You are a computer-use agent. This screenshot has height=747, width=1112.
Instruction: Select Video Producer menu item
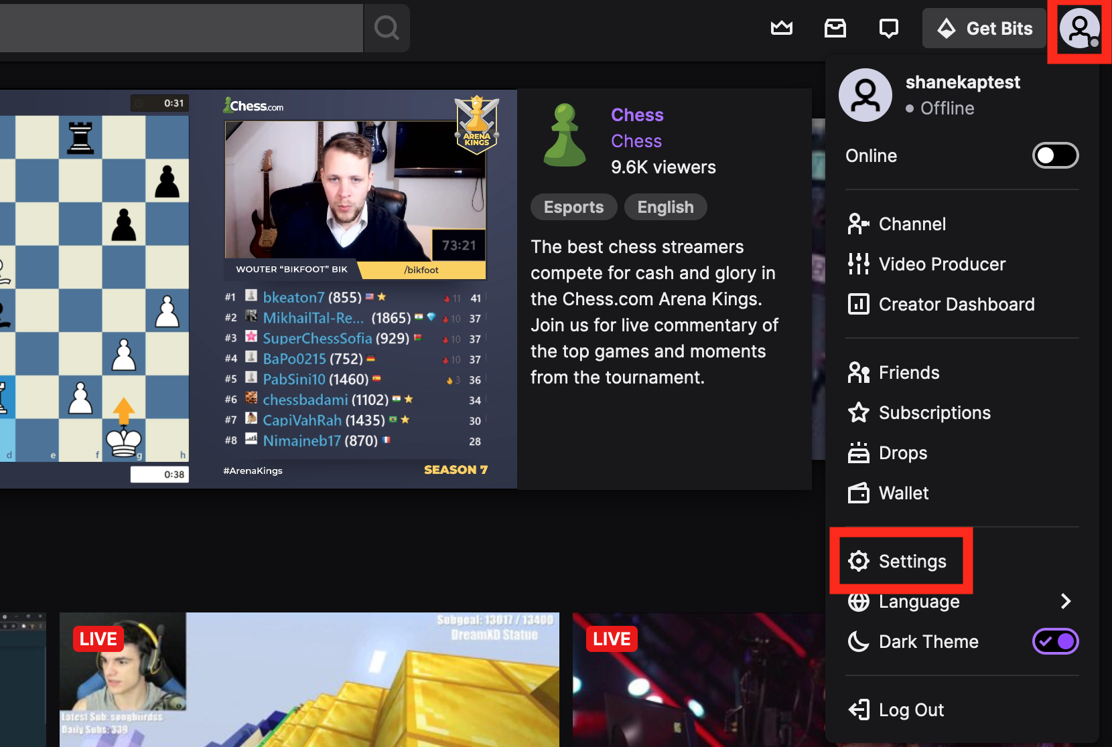point(941,264)
